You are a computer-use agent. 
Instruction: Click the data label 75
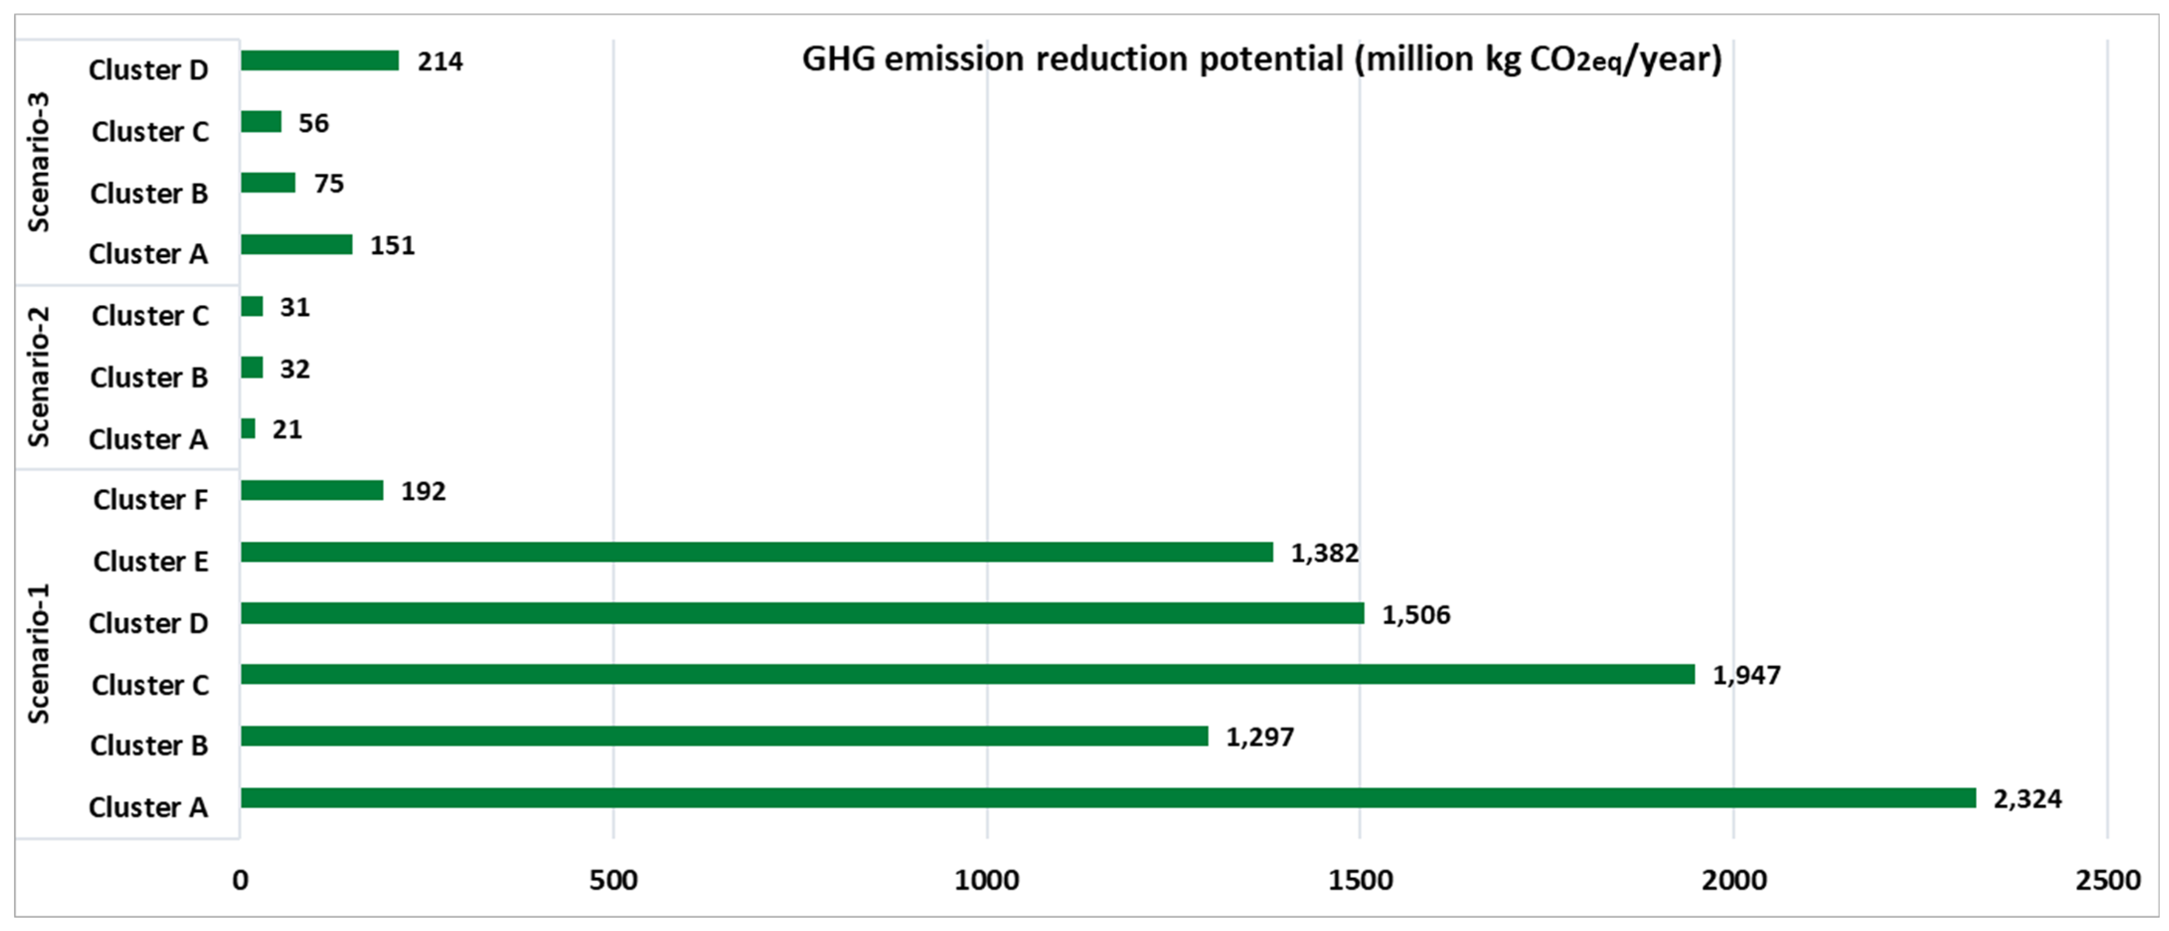(328, 184)
